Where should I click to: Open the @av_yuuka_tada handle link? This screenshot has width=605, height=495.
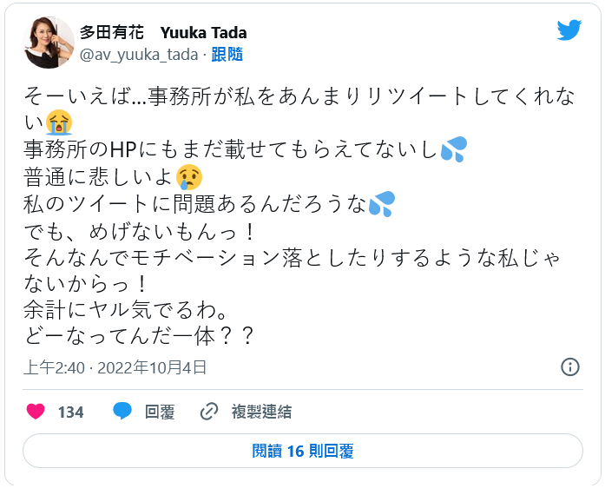click(140, 54)
